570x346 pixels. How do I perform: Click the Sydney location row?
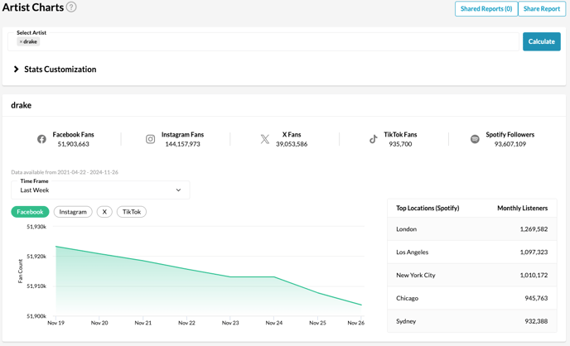point(472,321)
